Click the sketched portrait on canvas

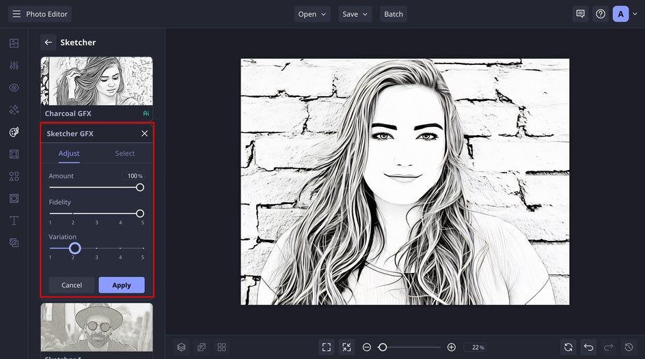404,182
